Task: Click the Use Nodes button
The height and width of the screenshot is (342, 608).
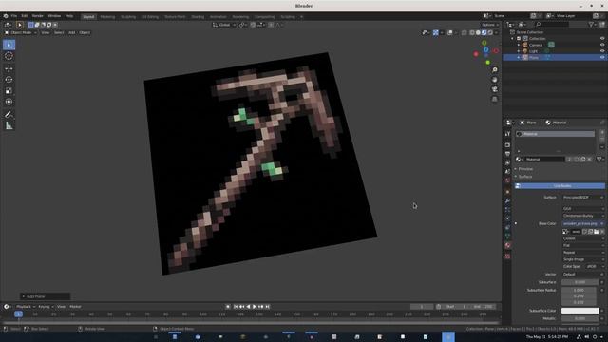Action: pyautogui.click(x=560, y=186)
